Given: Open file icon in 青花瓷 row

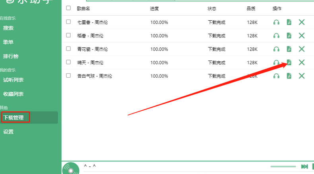Looking at the screenshot, I should [x=289, y=49].
